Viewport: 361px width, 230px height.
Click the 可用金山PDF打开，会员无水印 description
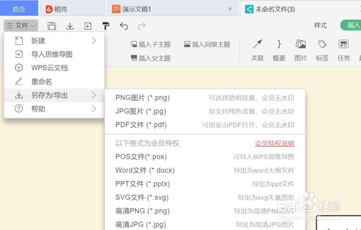pyautogui.click(x=248, y=125)
